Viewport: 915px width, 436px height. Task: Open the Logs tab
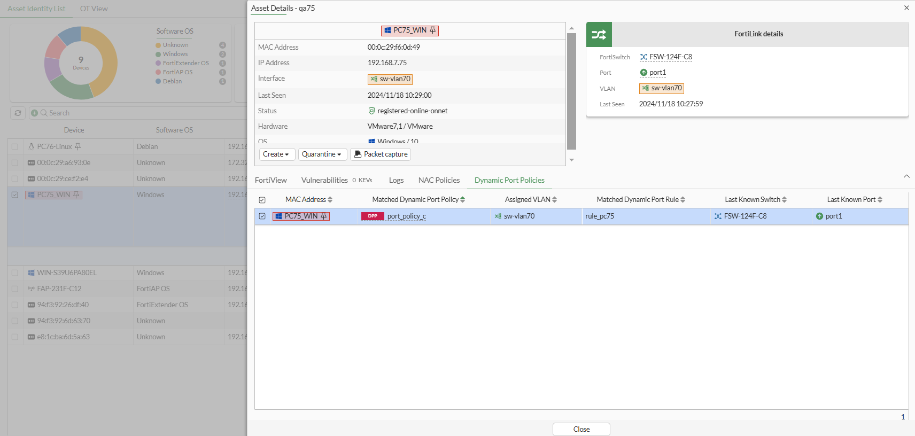[x=396, y=181]
